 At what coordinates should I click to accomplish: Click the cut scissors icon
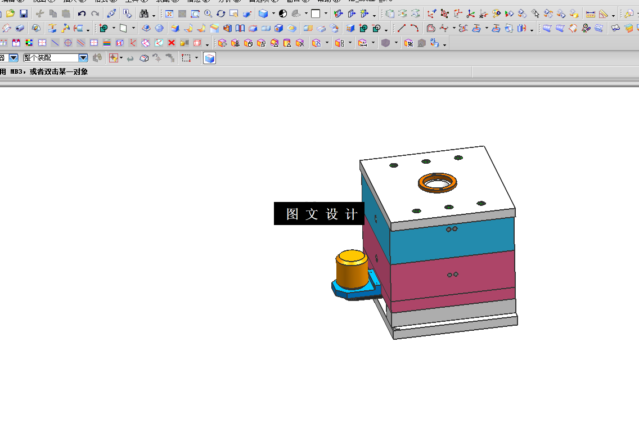tap(40, 14)
